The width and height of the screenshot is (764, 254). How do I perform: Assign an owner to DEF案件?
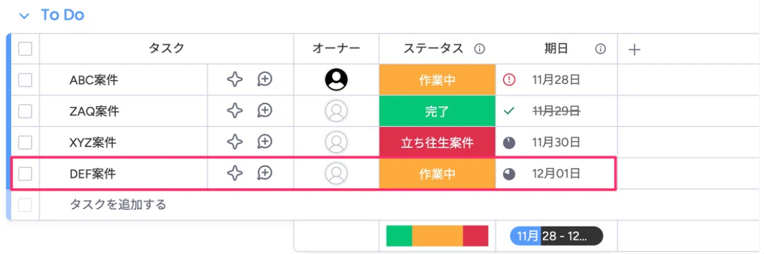pos(336,173)
